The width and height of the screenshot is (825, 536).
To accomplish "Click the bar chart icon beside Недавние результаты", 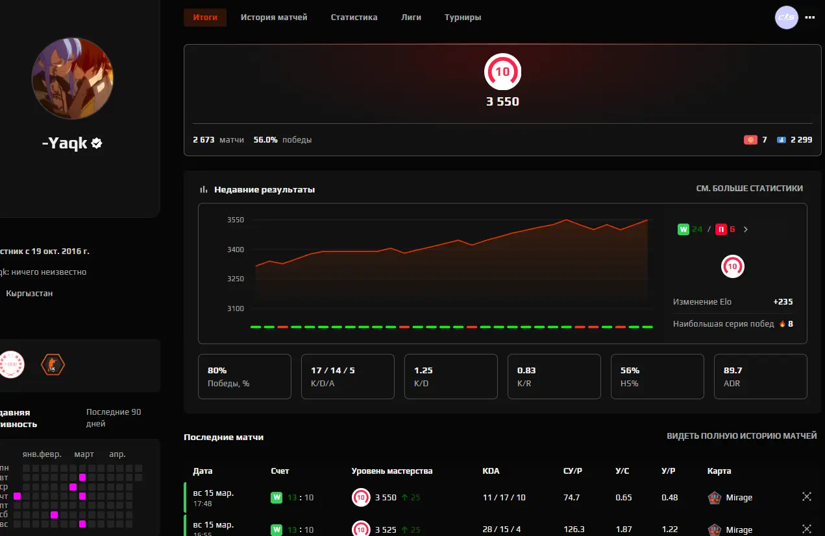I will coord(204,189).
